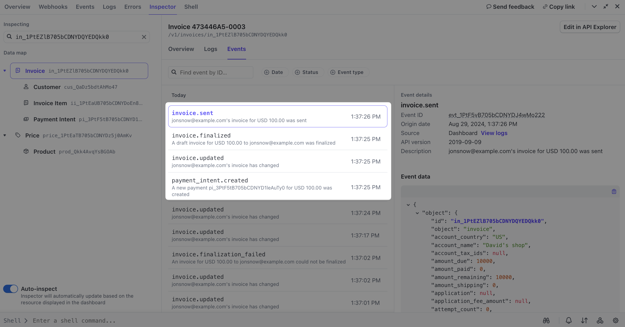Image resolution: width=625 pixels, height=327 pixels.
Task: Open the View logs link
Action: (x=494, y=133)
